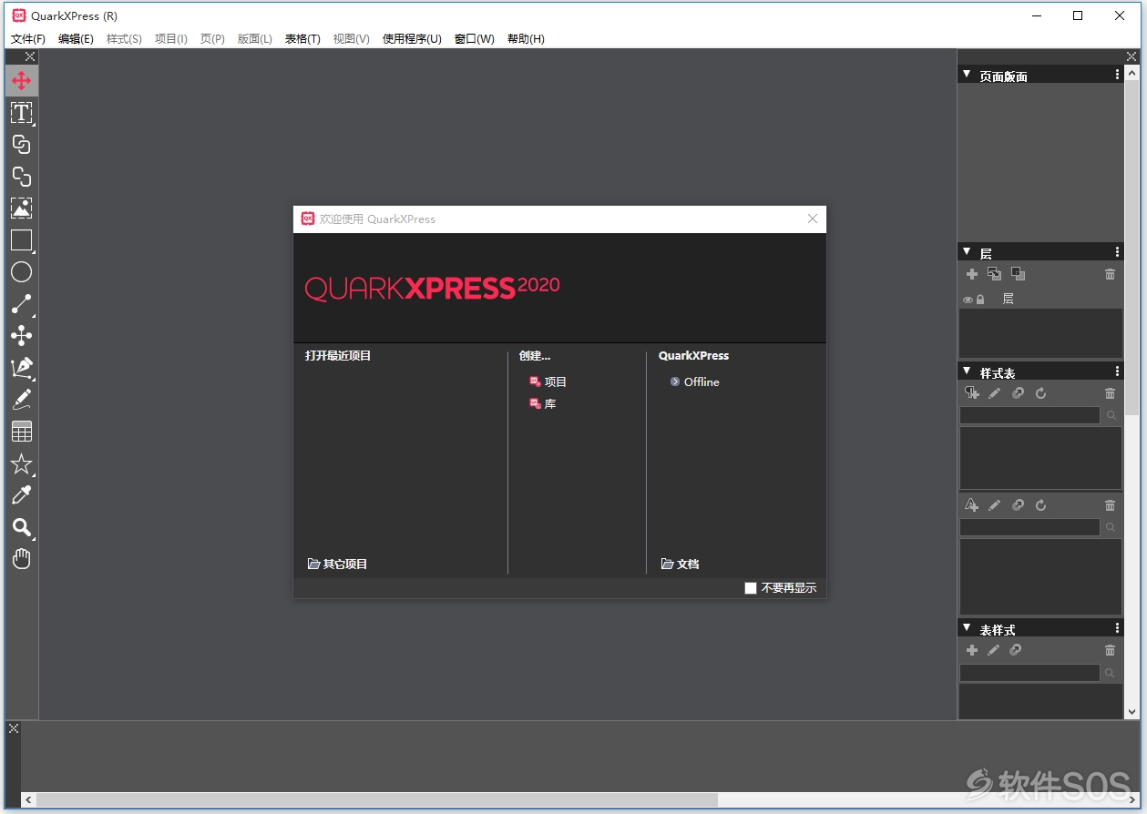Collapse the 页面版面 panel

click(x=967, y=75)
